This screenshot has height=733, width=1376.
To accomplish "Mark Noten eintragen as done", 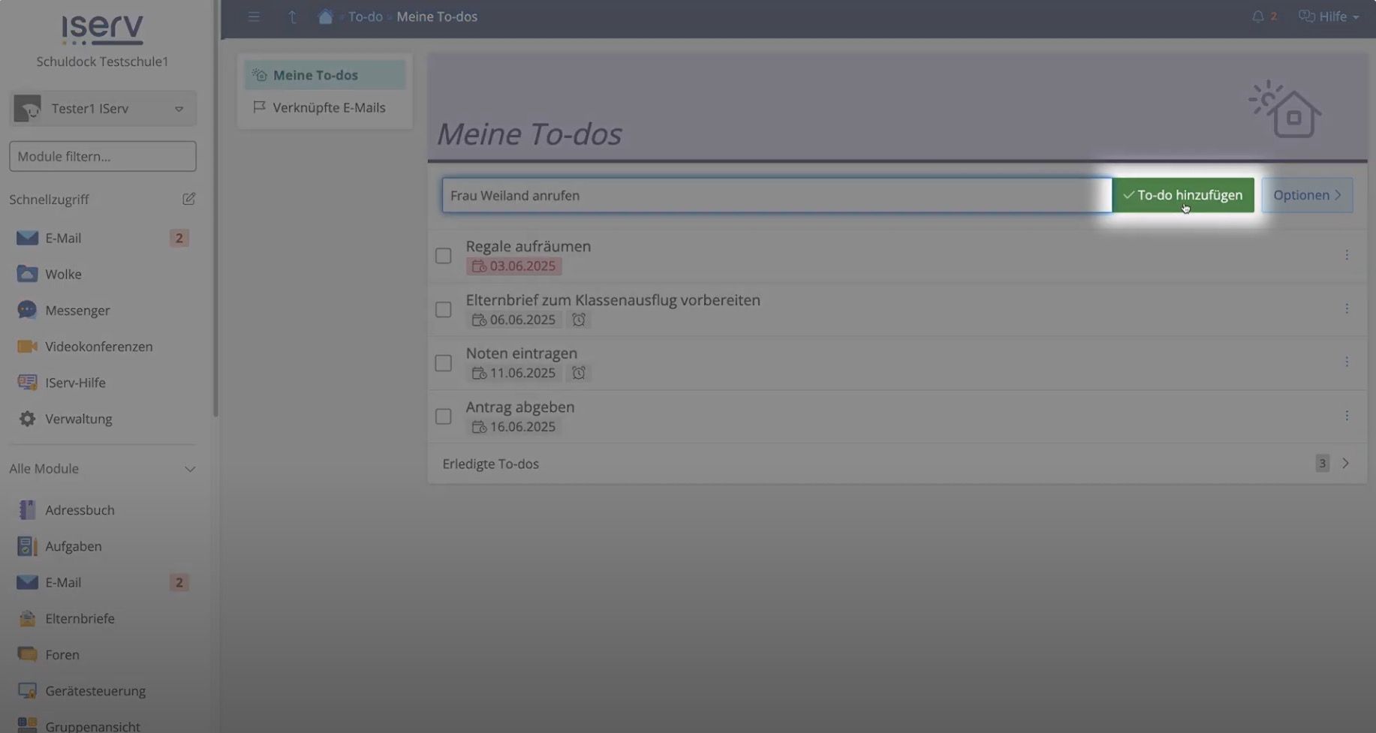I will point(444,363).
